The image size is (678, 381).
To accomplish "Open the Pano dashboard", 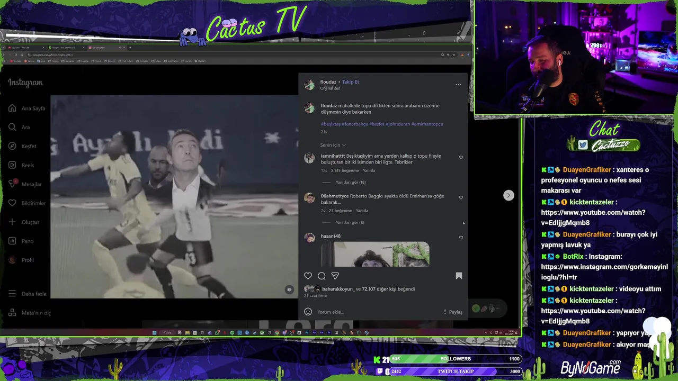I will pyautogui.click(x=21, y=241).
